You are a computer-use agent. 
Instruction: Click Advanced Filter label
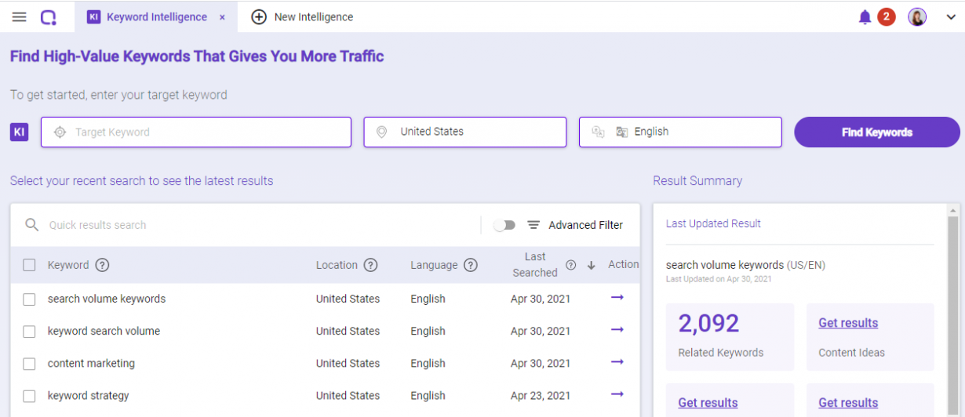point(585,225)
